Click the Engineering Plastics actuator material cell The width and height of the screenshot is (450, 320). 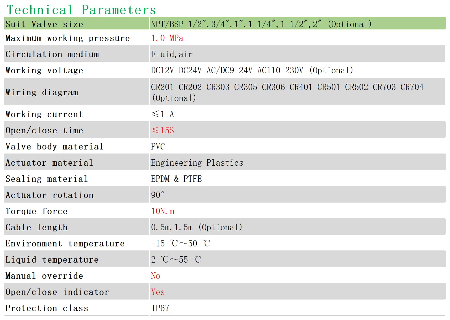pos(297,162)
